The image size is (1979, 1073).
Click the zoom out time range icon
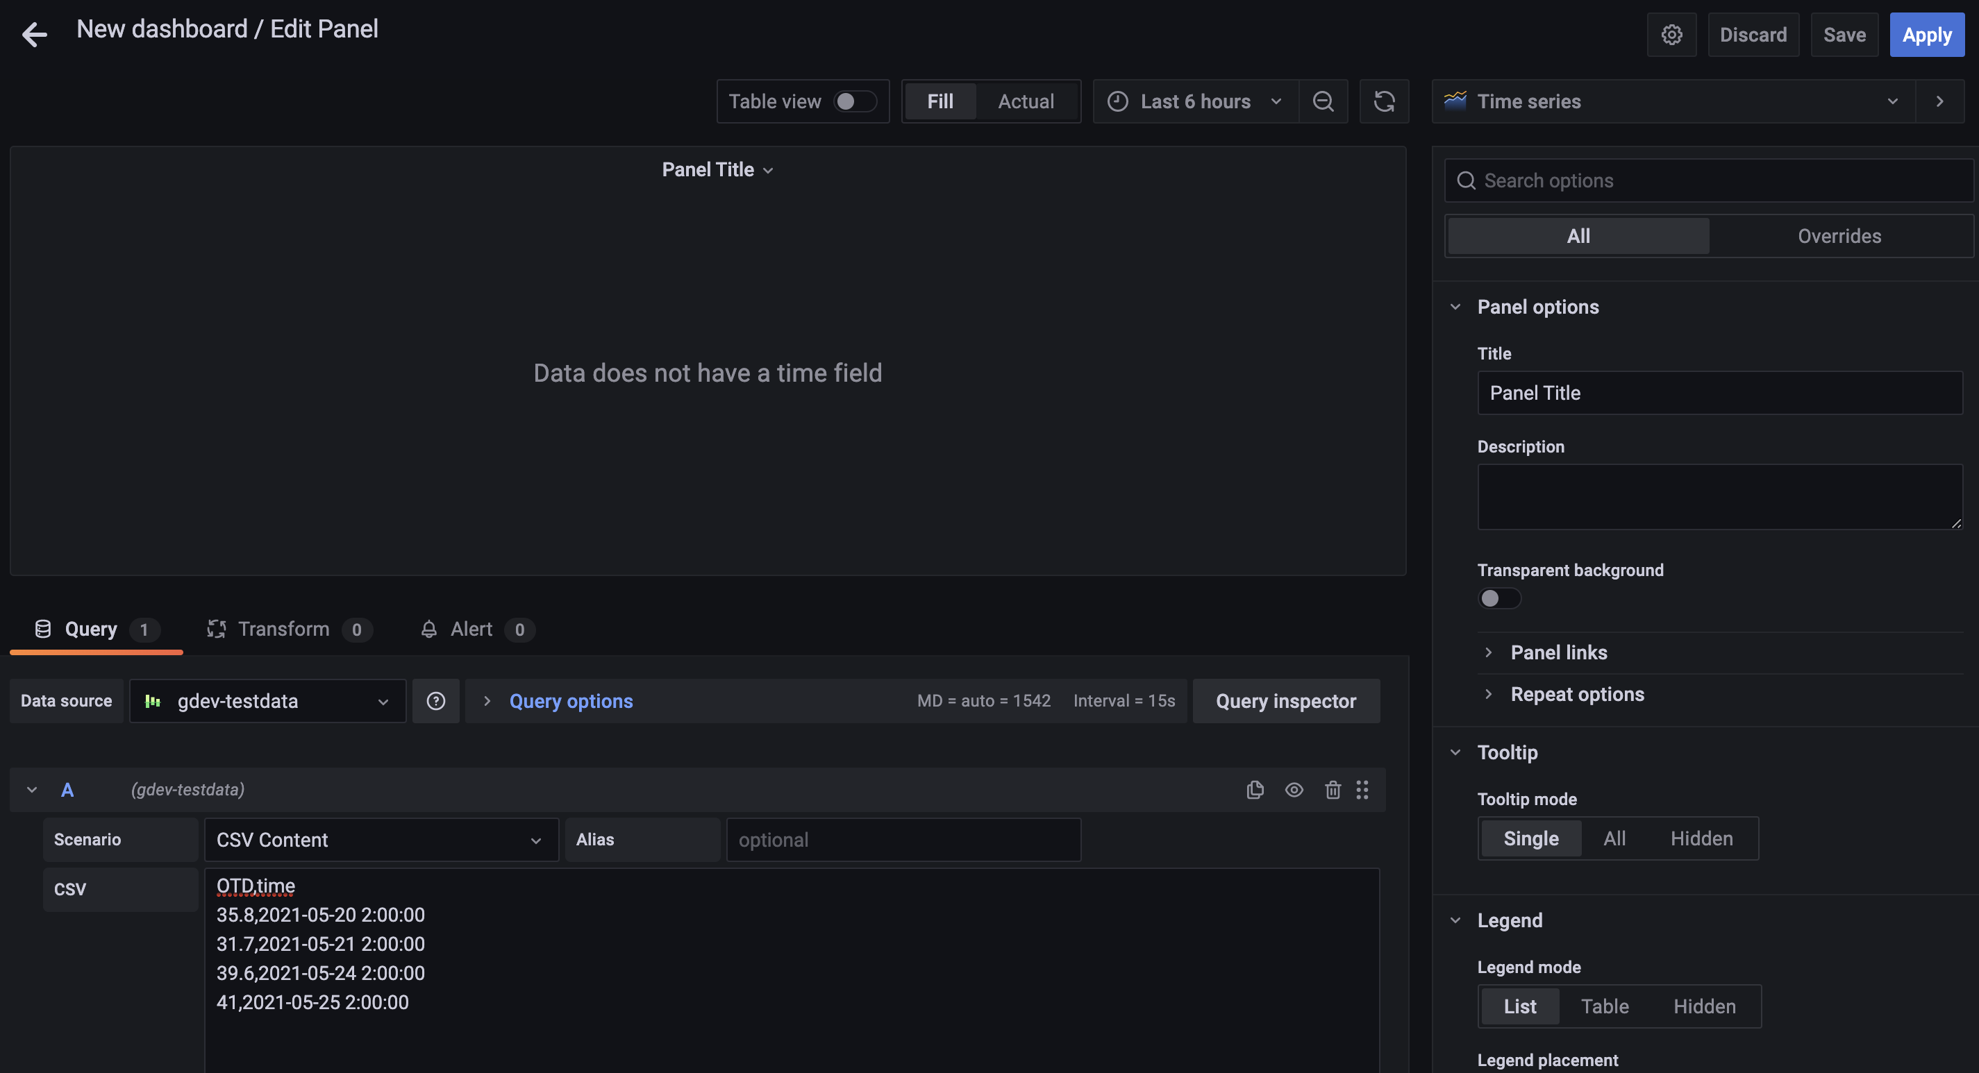pos(1323,101)
